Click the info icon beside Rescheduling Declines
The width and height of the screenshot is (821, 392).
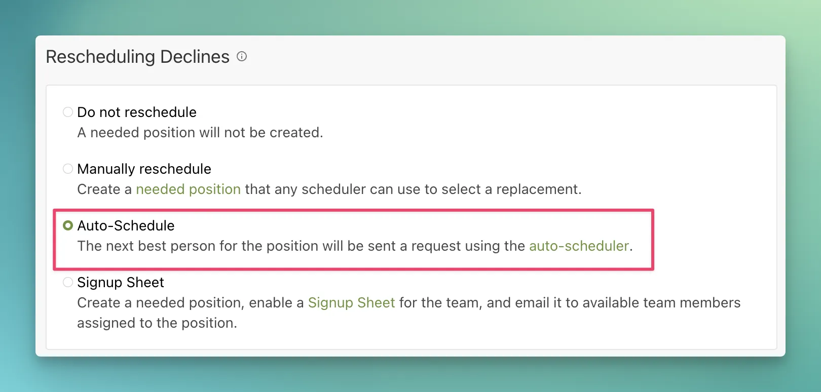pos(242,57)
